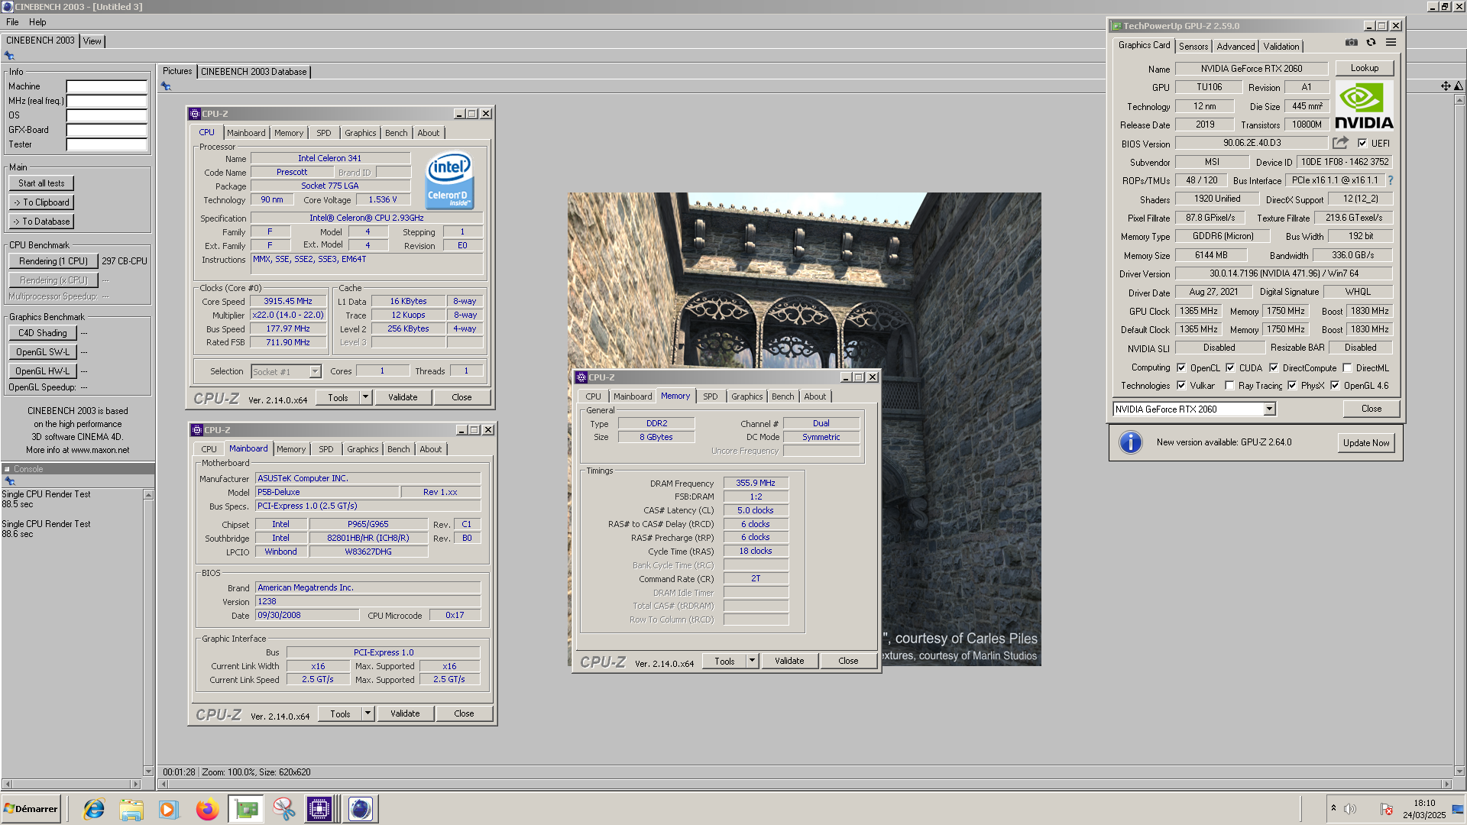Click the Tester input field
The image size is (1467, 825).
(106, 144)
